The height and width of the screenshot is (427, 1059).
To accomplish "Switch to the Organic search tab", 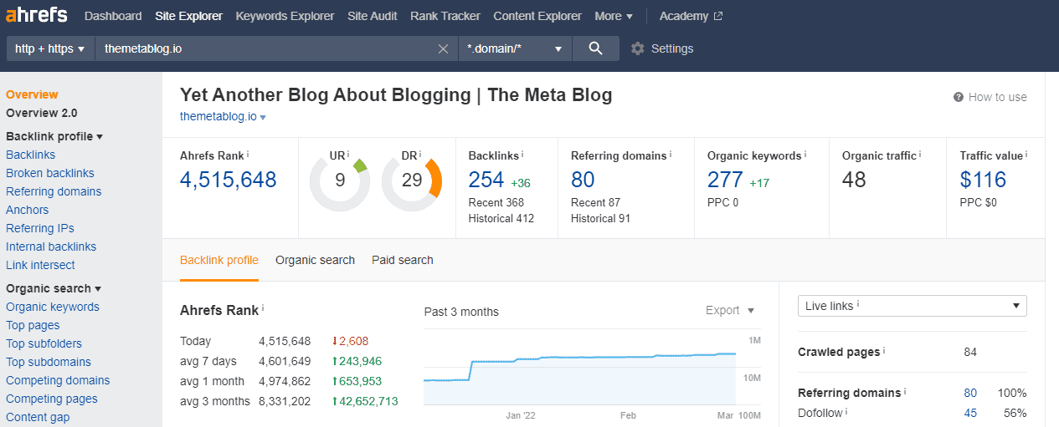I will click(315, 260).
